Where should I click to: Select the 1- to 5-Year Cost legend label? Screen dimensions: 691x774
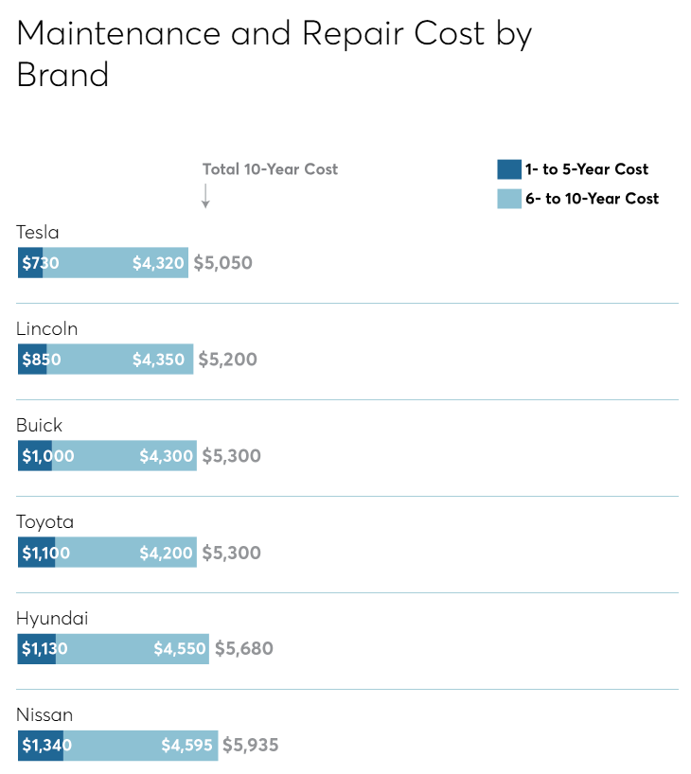tap(587, 169)
